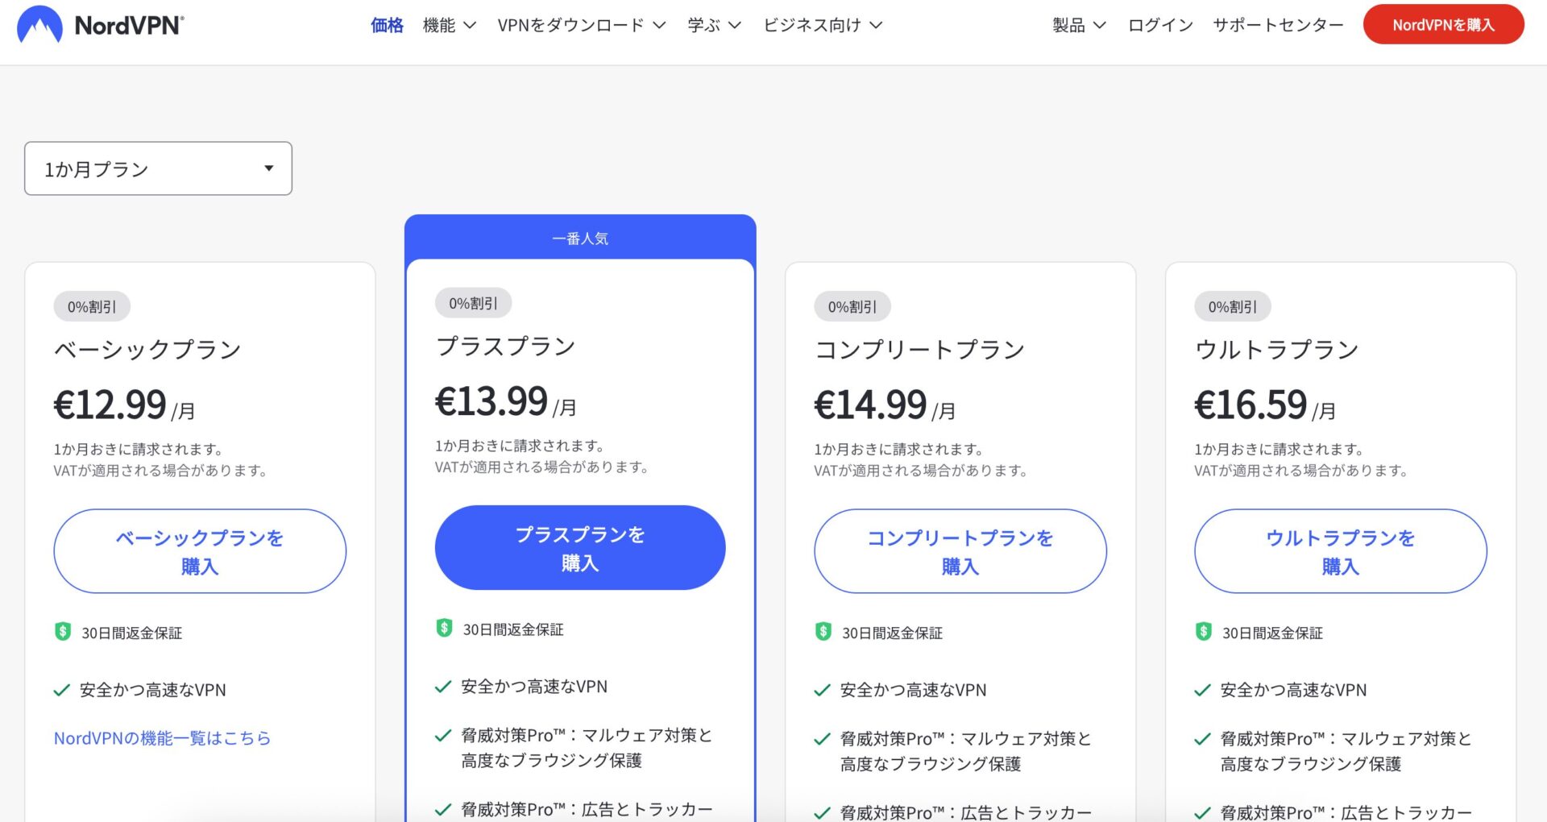1547x822 pixels.
Task: Click the checkmark beside 安全かつ高速なVPN in the Basic plan
Action: click(x=62, y=691)
